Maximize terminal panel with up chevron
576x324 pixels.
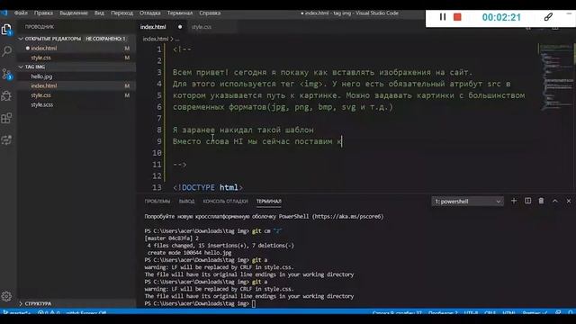(555, 201)
